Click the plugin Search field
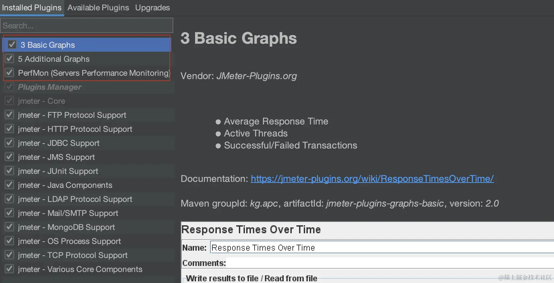Viewport: 554px width, 283px height. [x=87, y=25]
